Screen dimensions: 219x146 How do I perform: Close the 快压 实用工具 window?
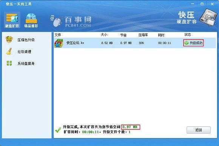coord(212,4)
